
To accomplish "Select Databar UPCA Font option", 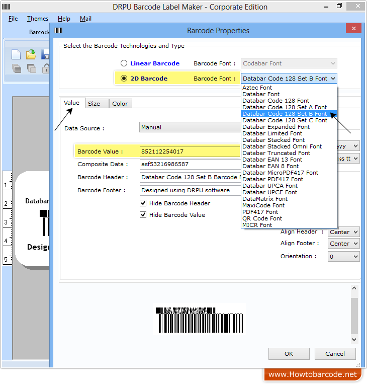I will tap(289, 186).
